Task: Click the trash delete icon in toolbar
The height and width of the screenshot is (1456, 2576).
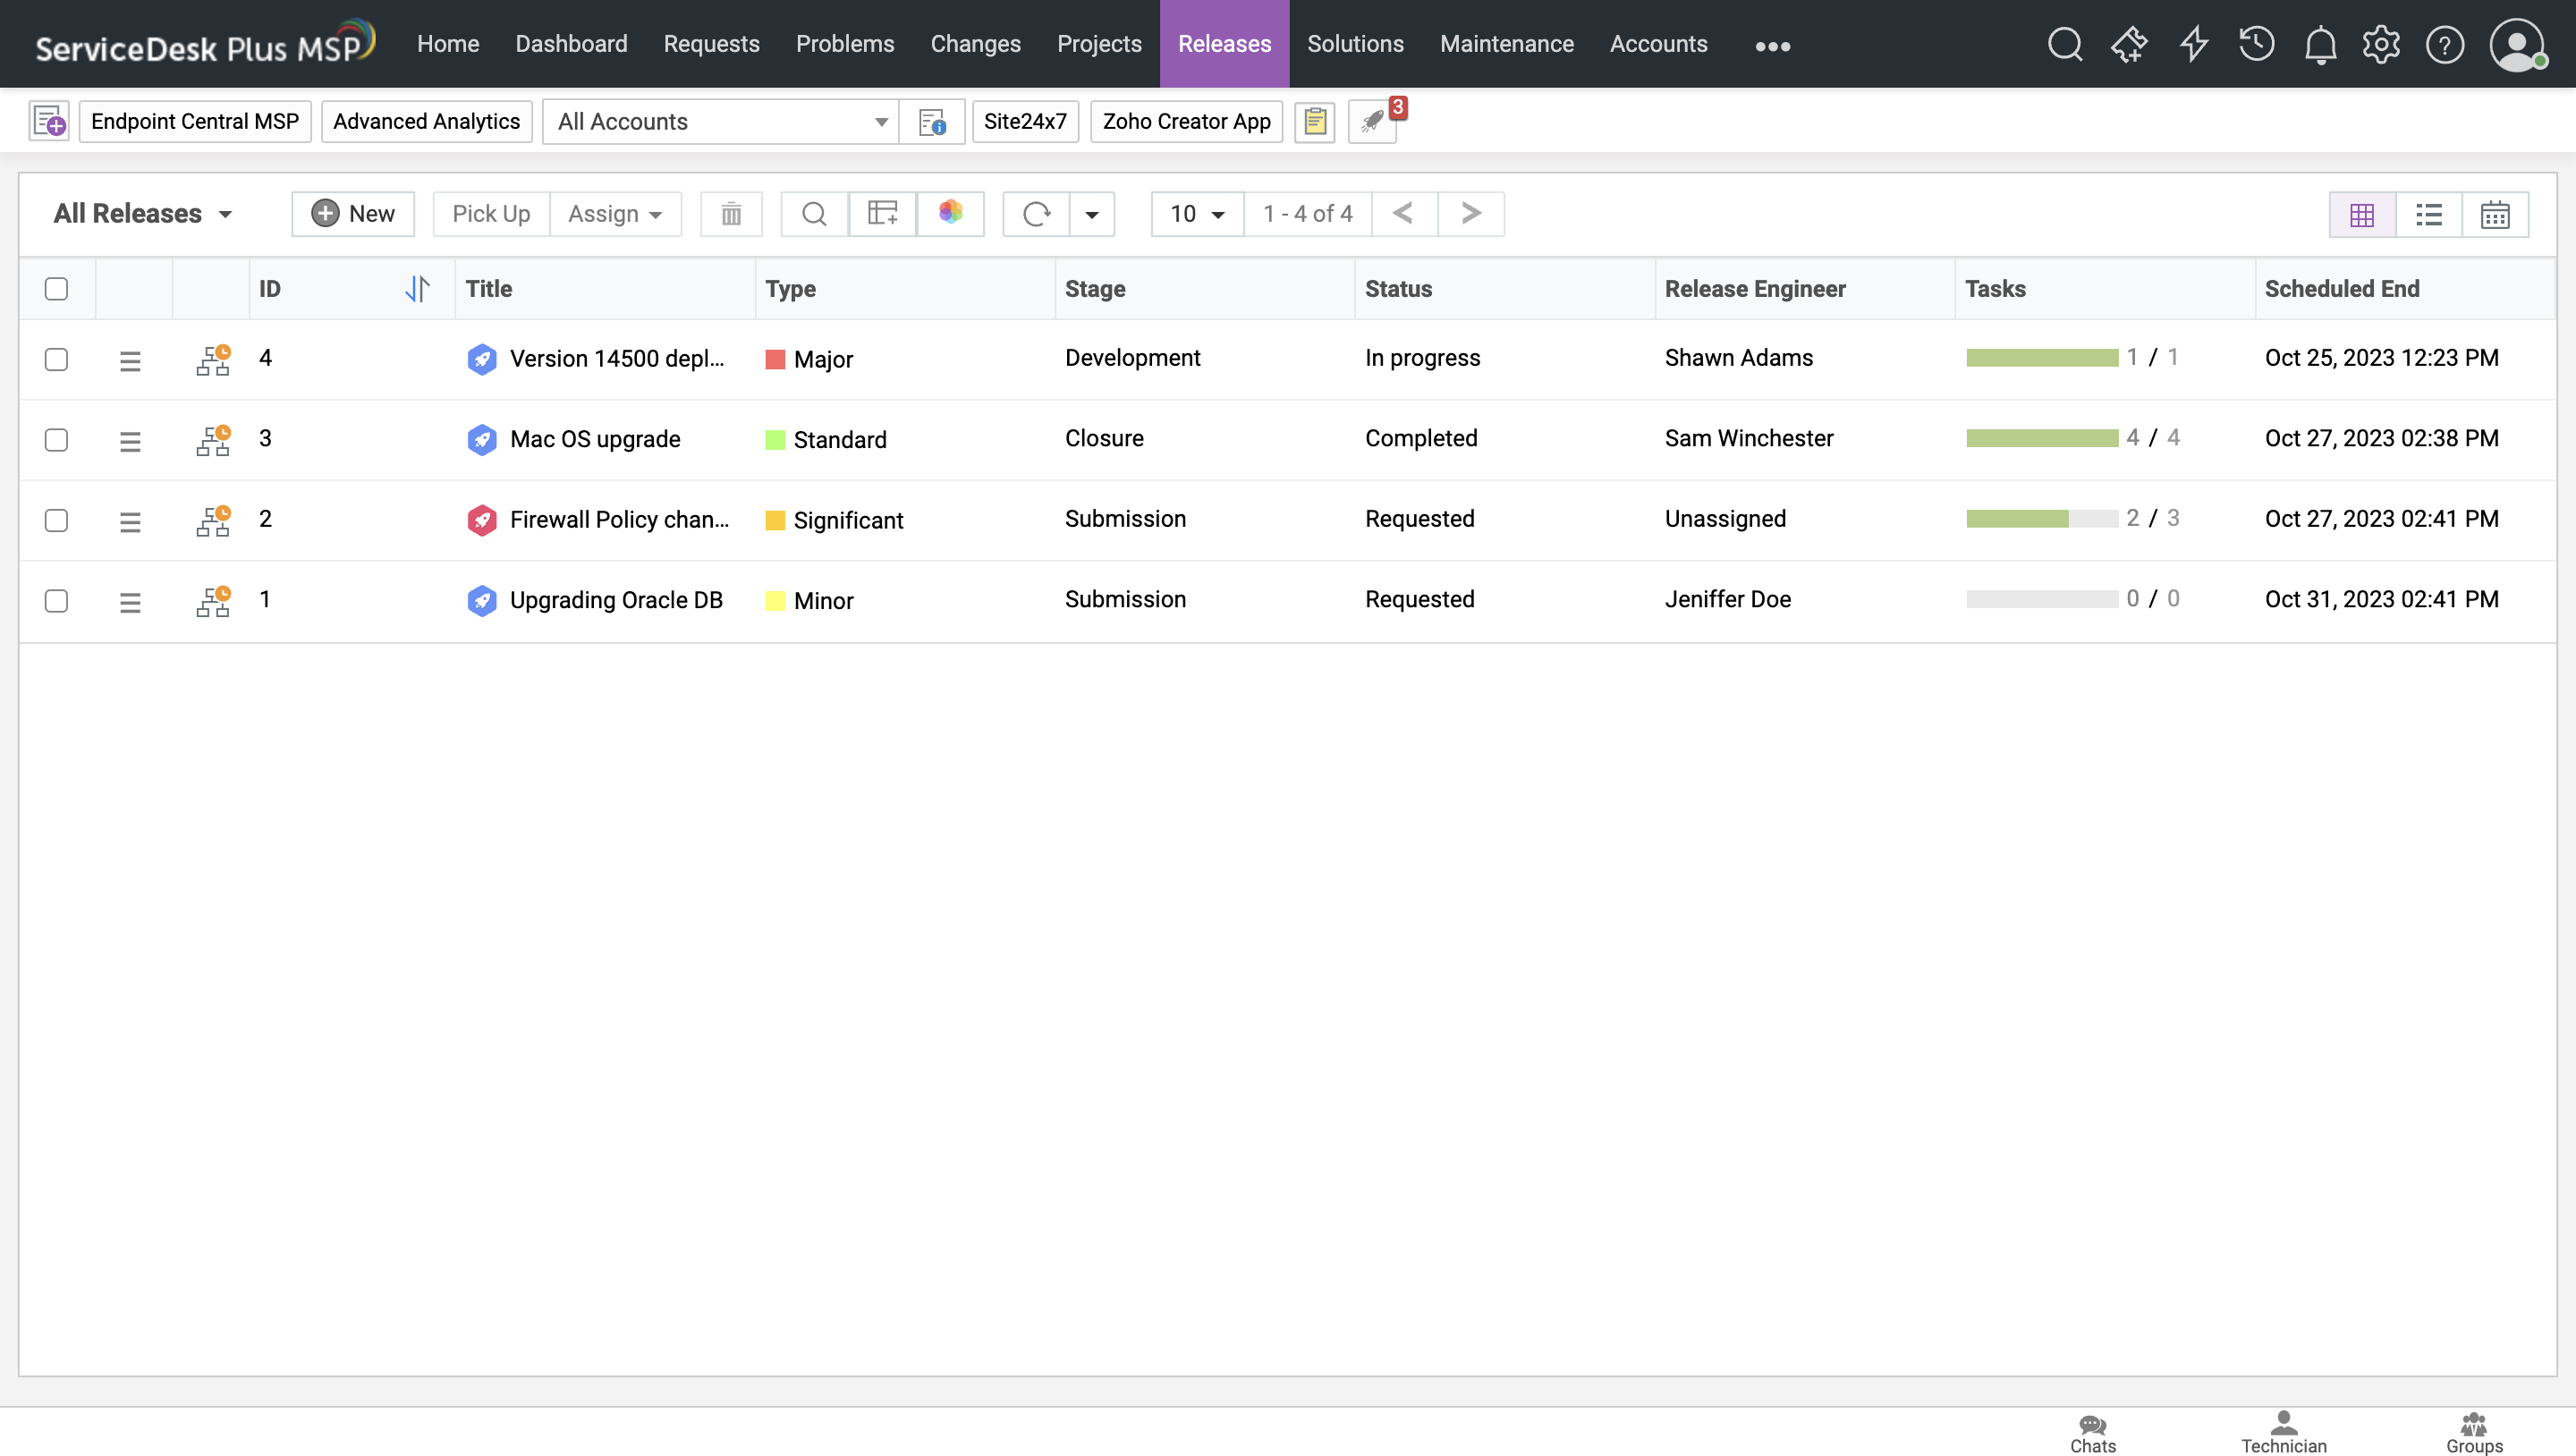Action: pos(731,214)
